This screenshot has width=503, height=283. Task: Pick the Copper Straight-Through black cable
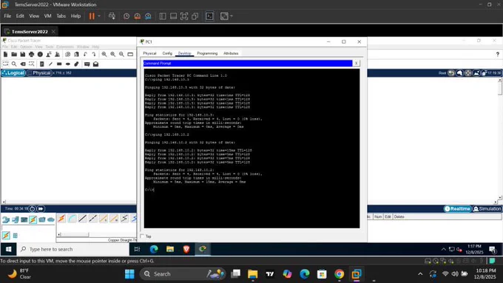pyautogui.click(x=82, y=219)
